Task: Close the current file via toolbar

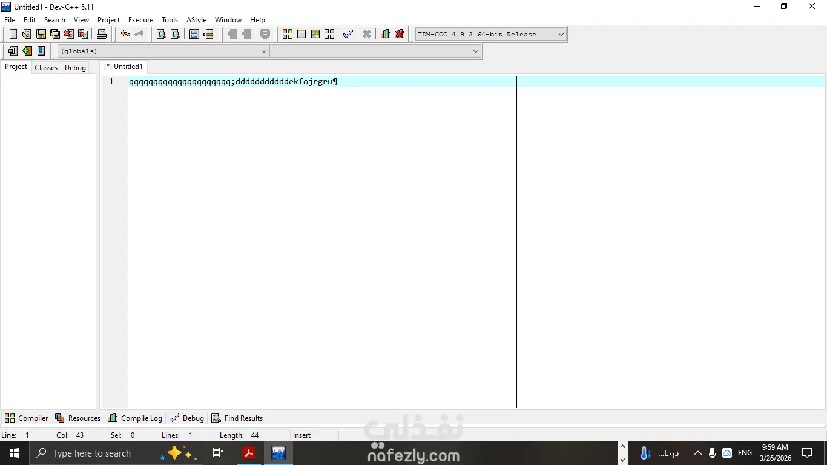Action: pyautogui.click(x=69, y=34)
